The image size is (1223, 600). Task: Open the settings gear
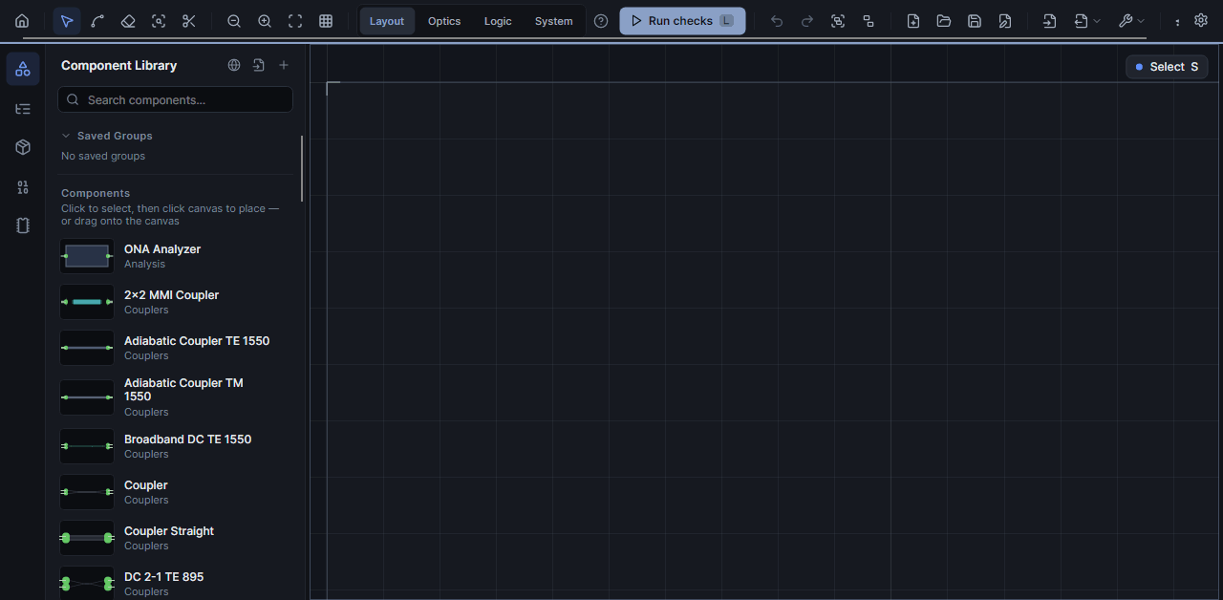coord(1202,20)
